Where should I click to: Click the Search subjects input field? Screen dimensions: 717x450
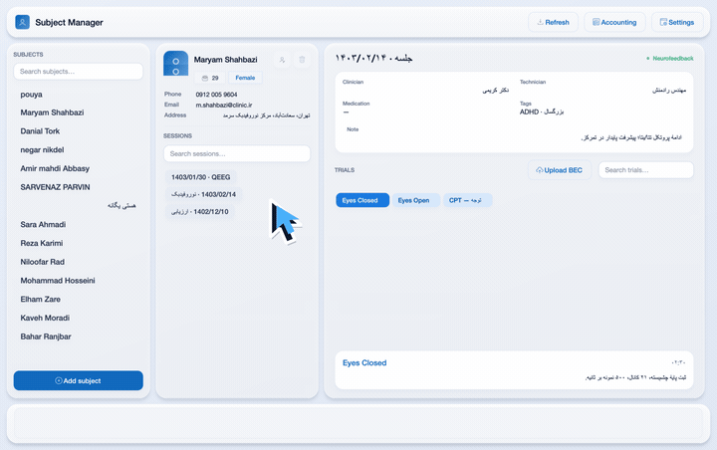point(79,72)
